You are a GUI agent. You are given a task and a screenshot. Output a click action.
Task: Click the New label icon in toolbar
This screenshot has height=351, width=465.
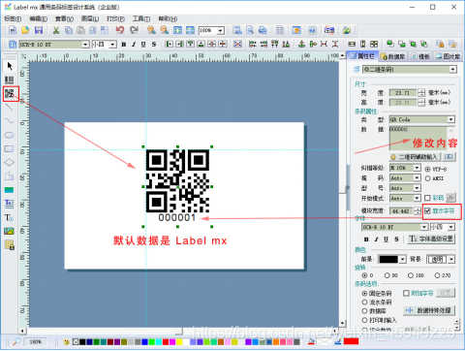click(13, 30)
